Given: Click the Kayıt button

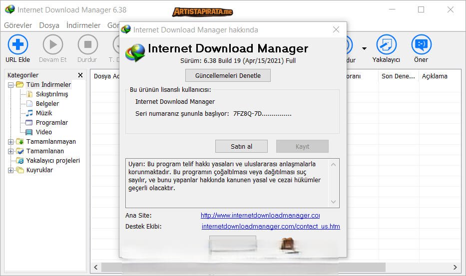Looking at the screenshot, I should (302, 146).
